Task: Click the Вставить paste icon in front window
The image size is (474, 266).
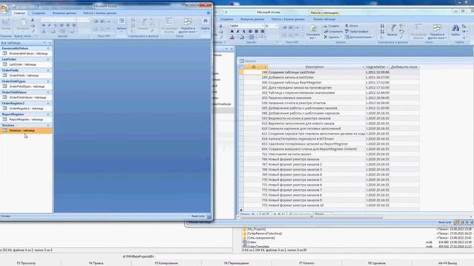Action: click(x=23, y=22)
